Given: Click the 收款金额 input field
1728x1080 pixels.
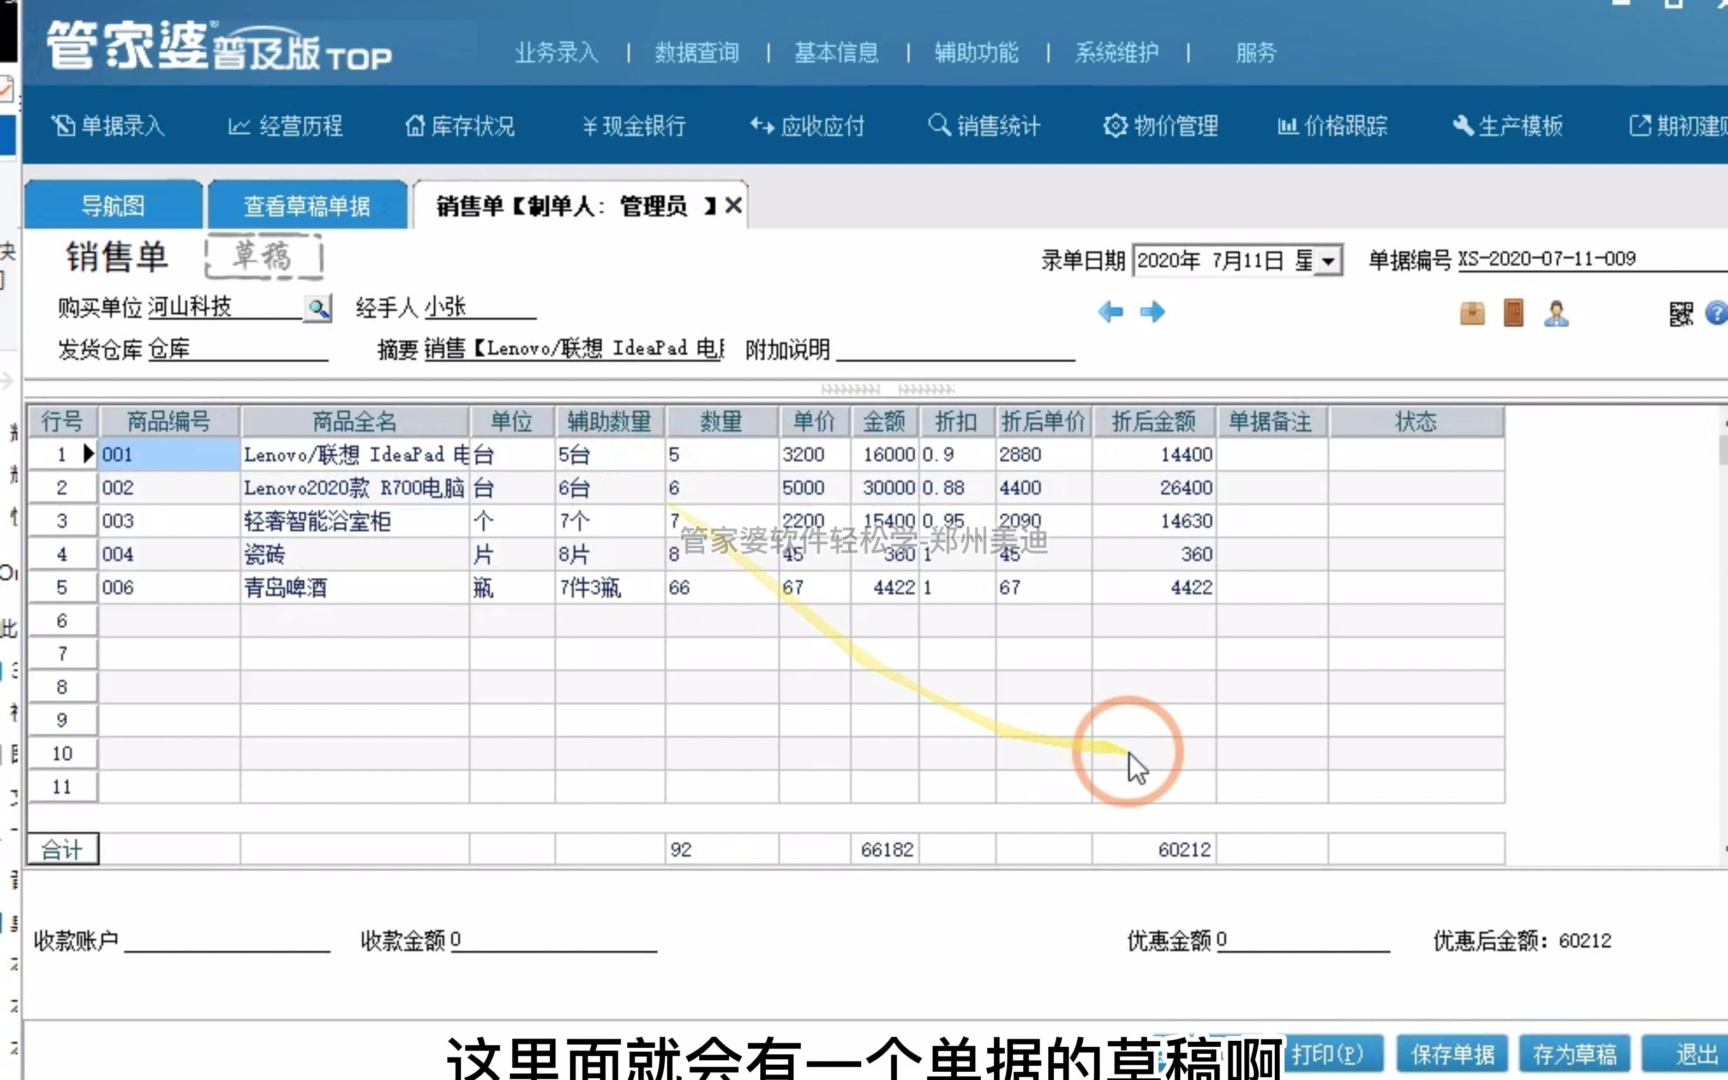Looking at the screenshot, I should click(554, 940).
